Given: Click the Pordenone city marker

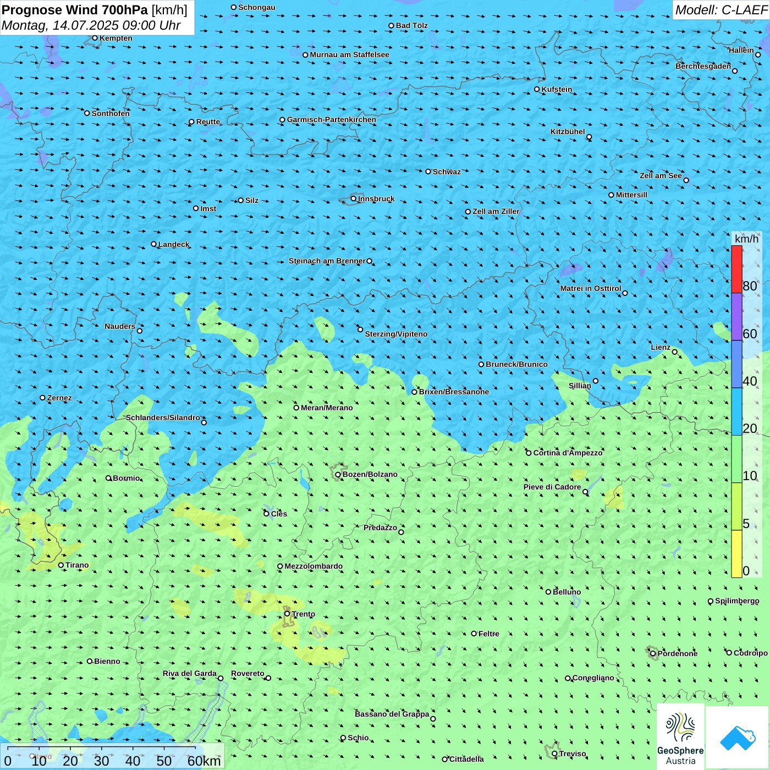Looking at the screenshot, I should 653,653.
